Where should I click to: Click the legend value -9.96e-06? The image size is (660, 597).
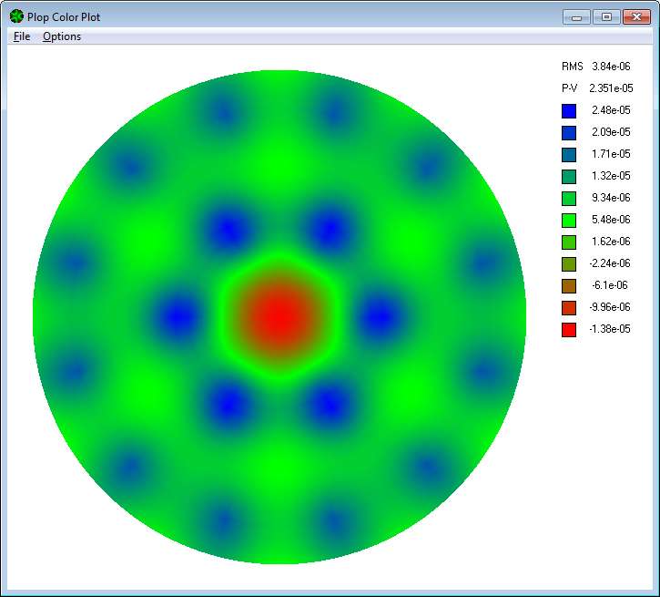point(610,307)
